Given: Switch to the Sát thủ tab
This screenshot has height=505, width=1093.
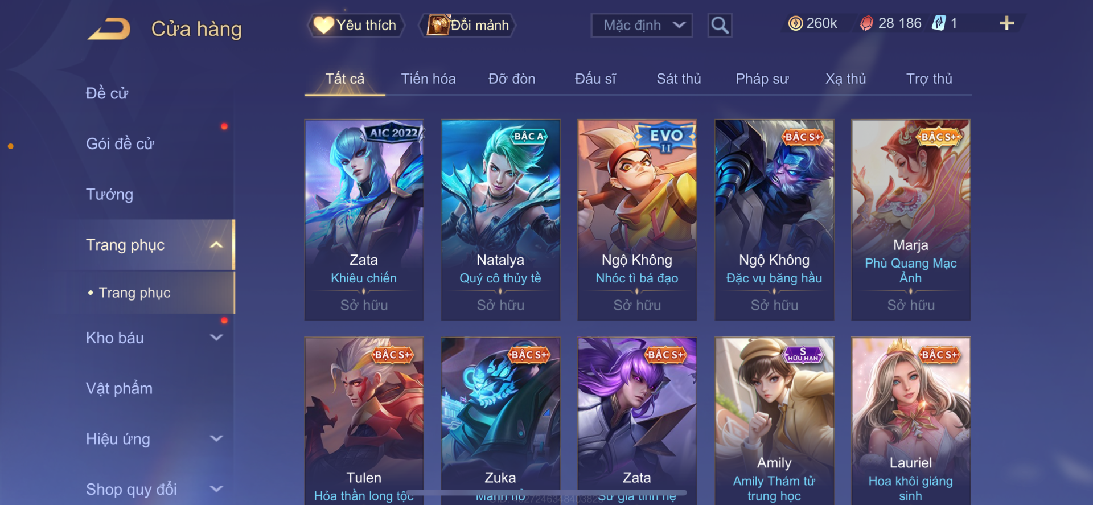Looking at the screenshot, I should (x=679, y=79).
